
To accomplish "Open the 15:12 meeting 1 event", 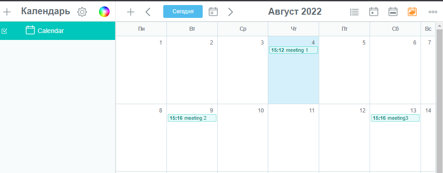I will [293, 50].
